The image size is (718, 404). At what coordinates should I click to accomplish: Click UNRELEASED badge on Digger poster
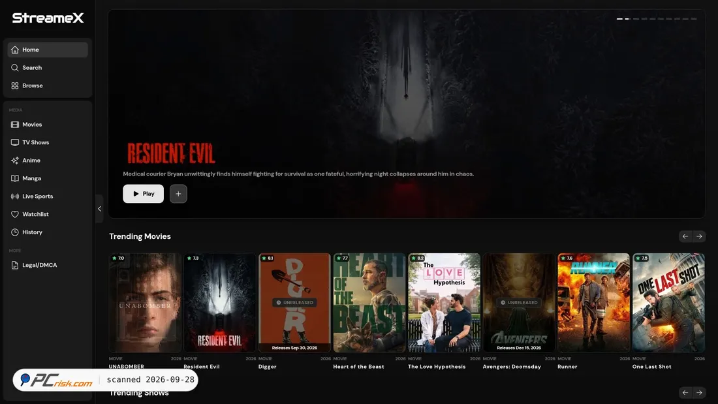(x=295, y=302)
